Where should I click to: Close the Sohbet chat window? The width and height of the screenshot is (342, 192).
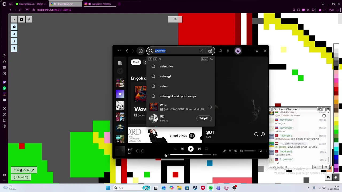328,109
